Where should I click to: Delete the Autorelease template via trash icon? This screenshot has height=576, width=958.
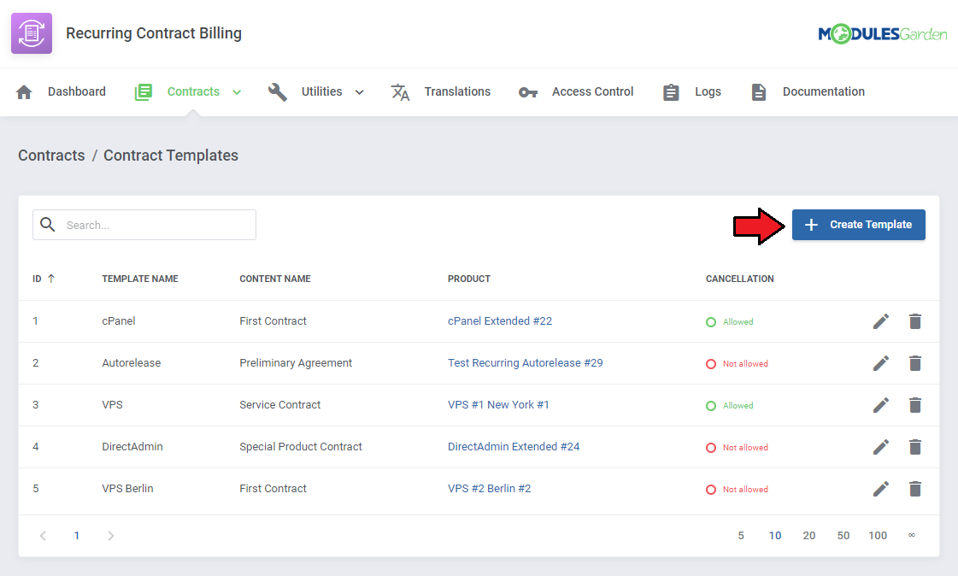[914, 363]
